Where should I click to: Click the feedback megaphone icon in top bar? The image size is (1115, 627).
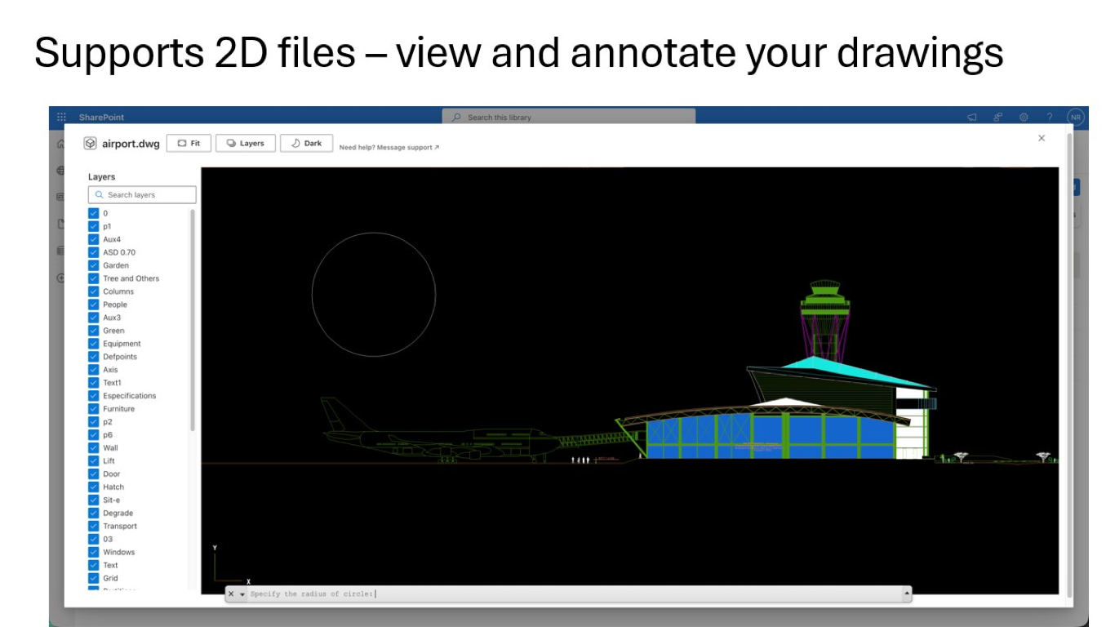(972, 117)
